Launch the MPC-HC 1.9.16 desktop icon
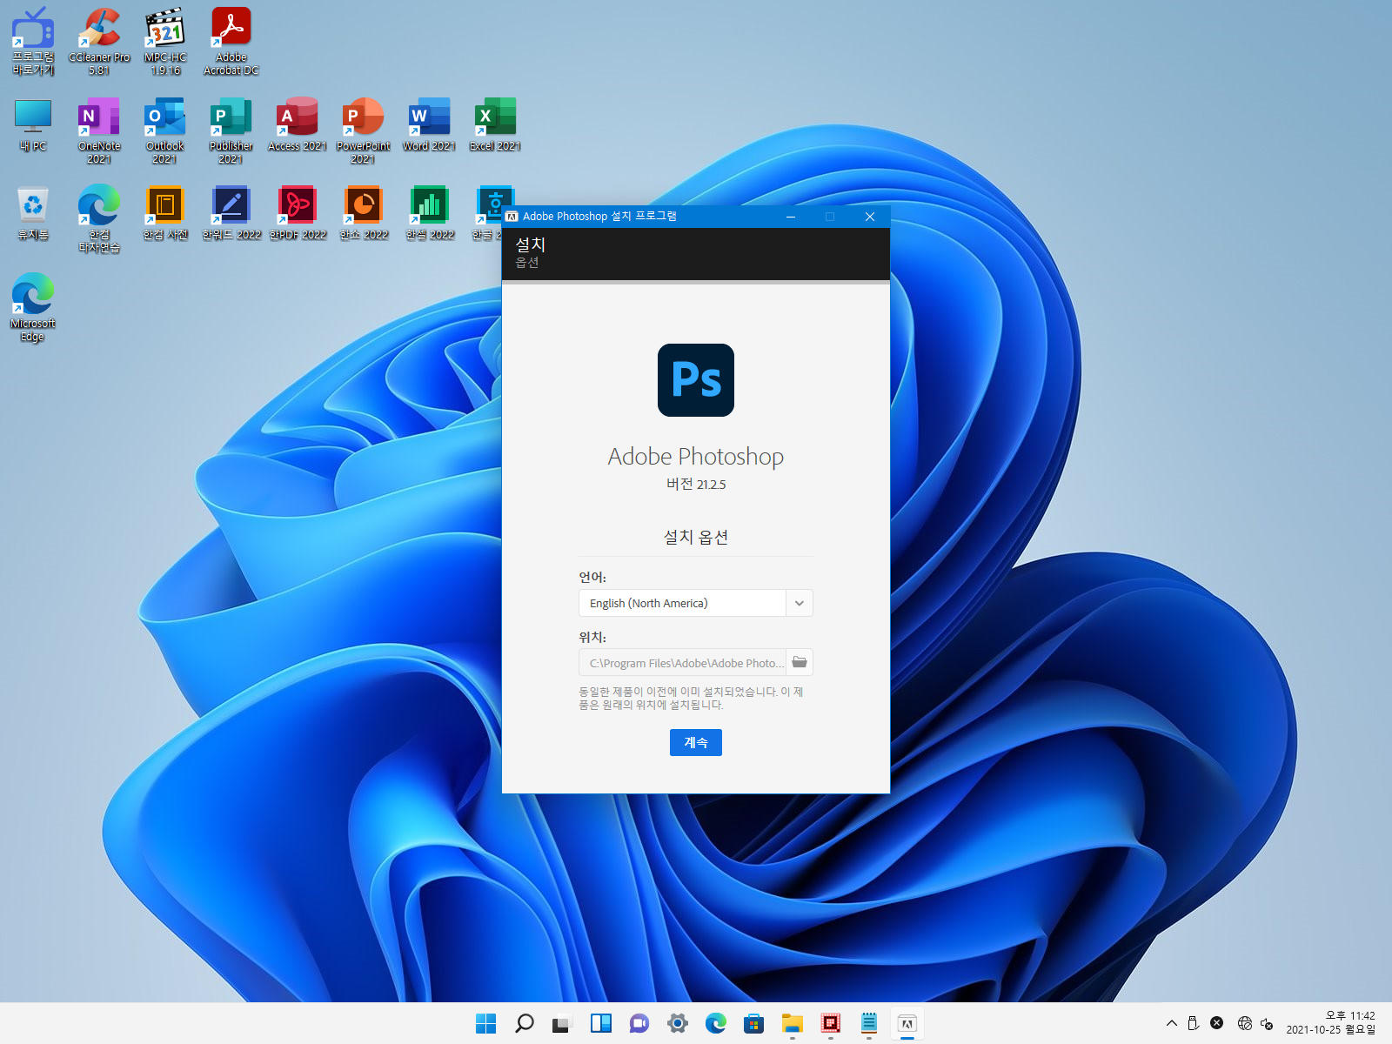 165,41
